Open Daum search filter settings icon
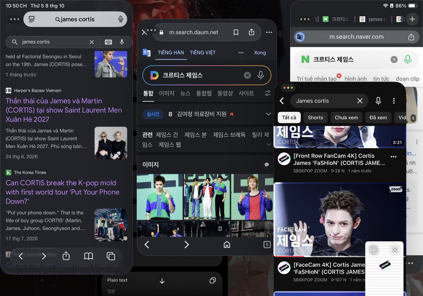Image resolution: width=423 pixels, height=296 pixels. coord(268,93)
